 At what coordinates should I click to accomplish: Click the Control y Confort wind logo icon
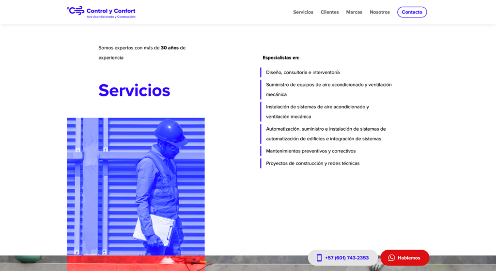[x=76, y=11]
